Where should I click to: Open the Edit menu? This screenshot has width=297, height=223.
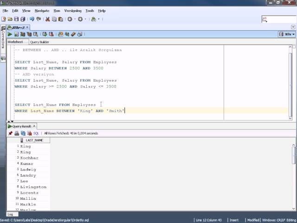point(15,11)
